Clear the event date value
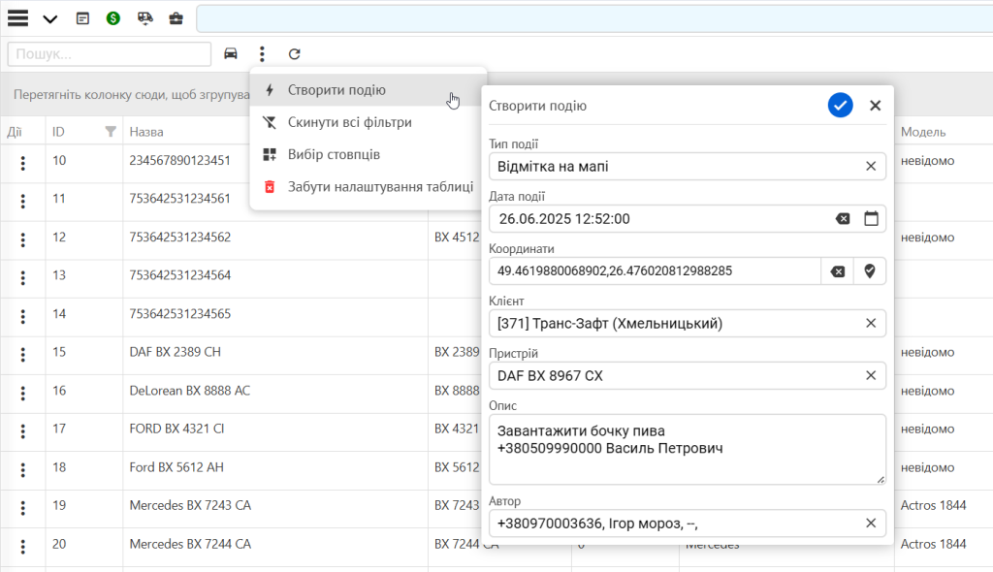Screen dimensions: 993x572 click(843, 218)
